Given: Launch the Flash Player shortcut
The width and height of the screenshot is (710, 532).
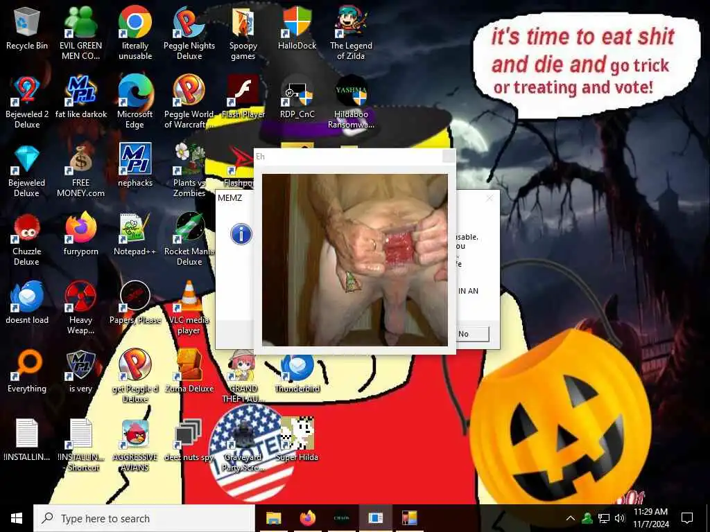Looking at the screenshot, I should pos(243,97).
